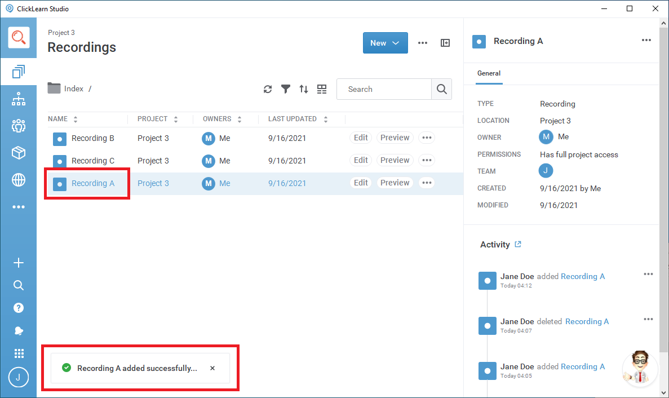Viewport: 669px width, 398px height.
Task: Open the New dropdown button
Action: point(386,43)
